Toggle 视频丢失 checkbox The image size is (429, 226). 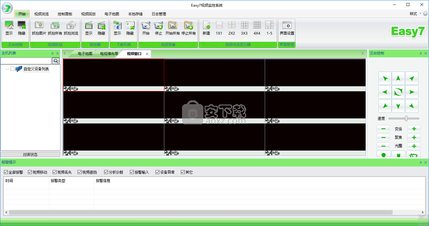[54, 172]
